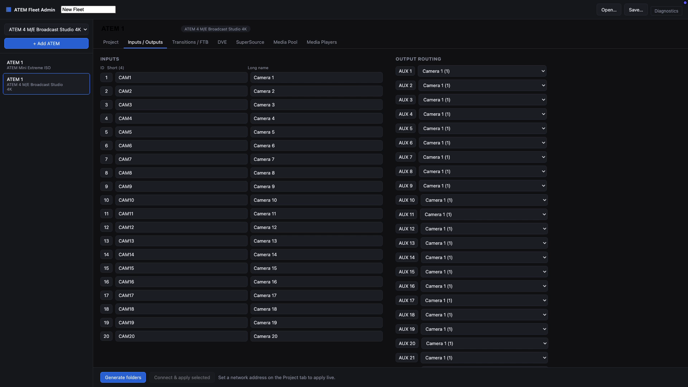Open the AUX 20 routing dropdown
The height and width of the screenshot is (387, 688).
pyautogui.click(x=484, y=344)
